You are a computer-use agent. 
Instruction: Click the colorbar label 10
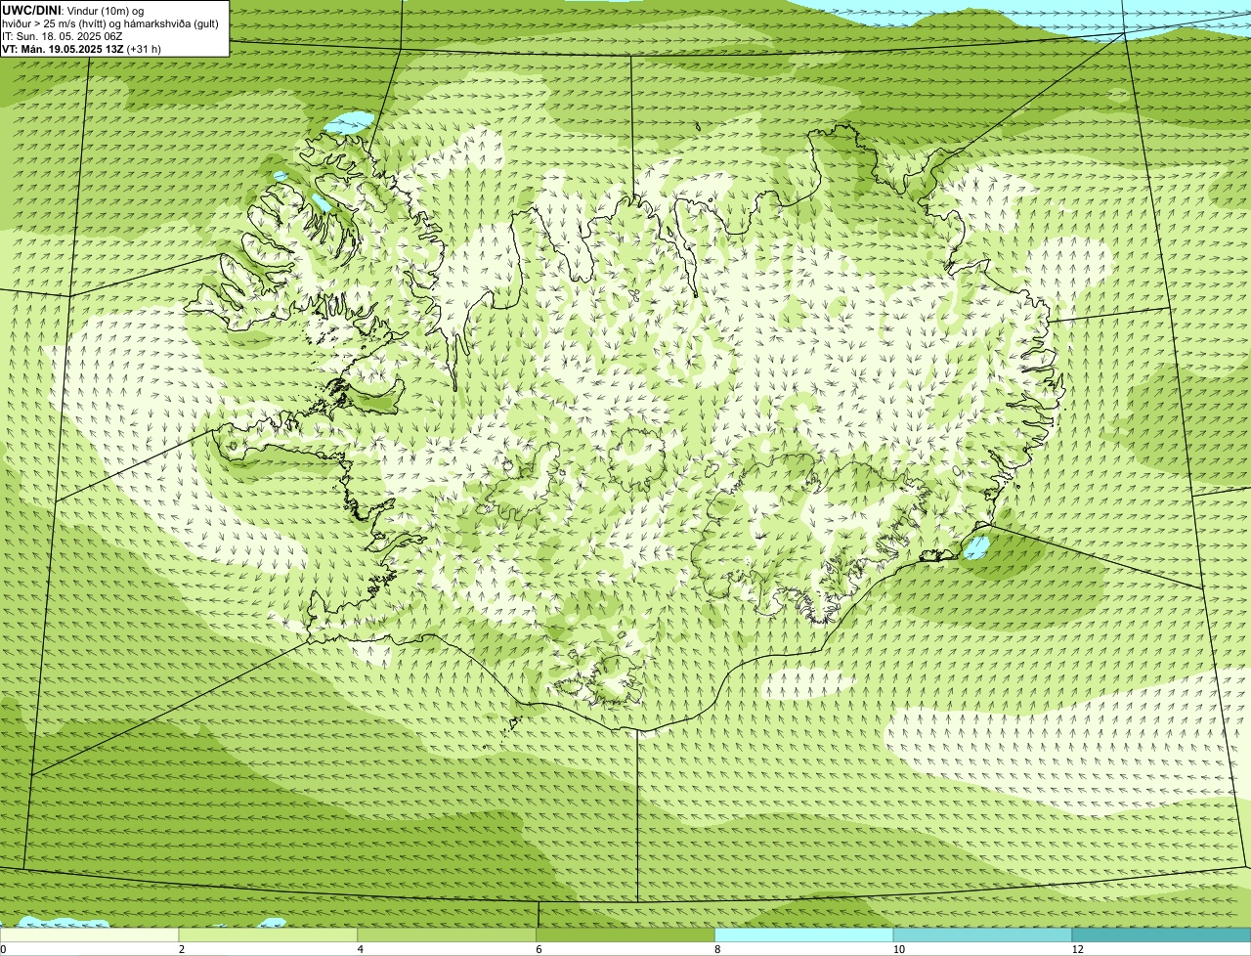click(898, 949)
